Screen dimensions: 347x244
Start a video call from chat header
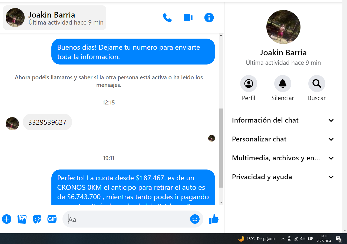(188, 18)
